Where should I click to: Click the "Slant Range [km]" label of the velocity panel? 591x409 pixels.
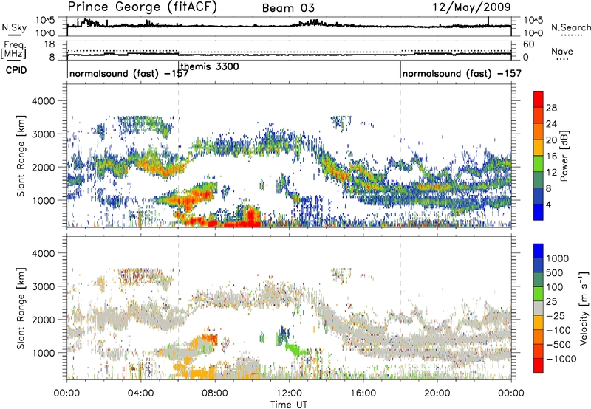21,308
